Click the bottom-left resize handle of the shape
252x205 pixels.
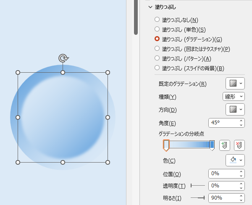point(18,163)
